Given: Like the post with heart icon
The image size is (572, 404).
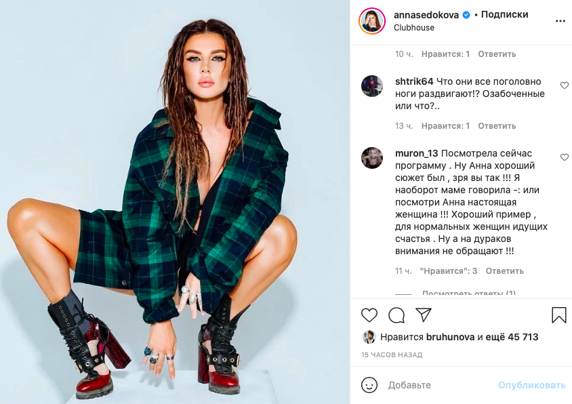Looking at the screenshot, I should [x=369, y=315].
